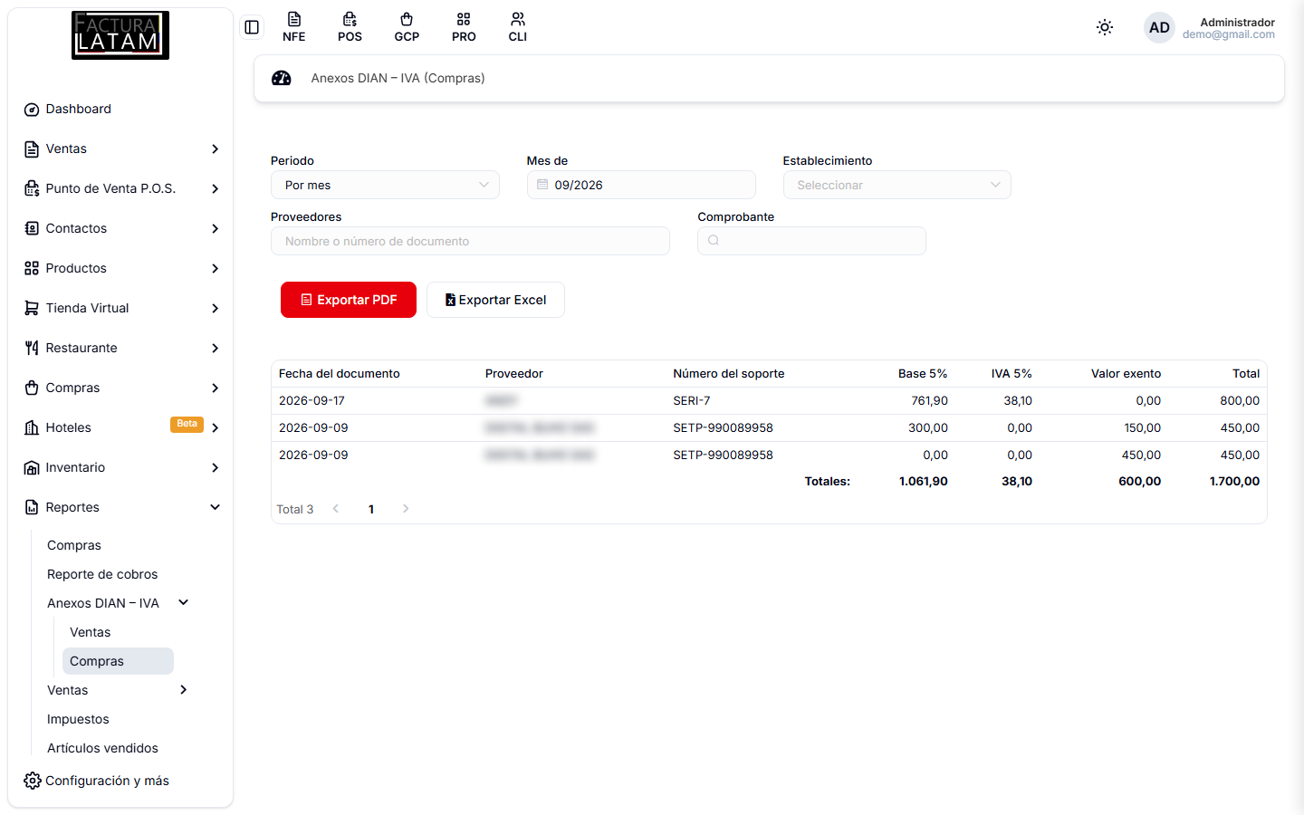This screenshot has width=1304, height=815.
Task: Open the Establecimiento dropdown
Action: [x=896, y=185]
